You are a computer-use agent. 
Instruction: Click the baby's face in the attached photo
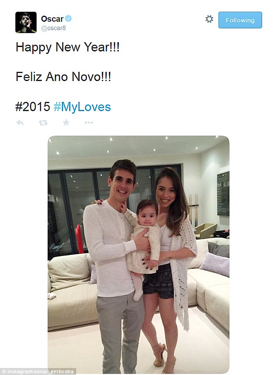pos(147,213)
